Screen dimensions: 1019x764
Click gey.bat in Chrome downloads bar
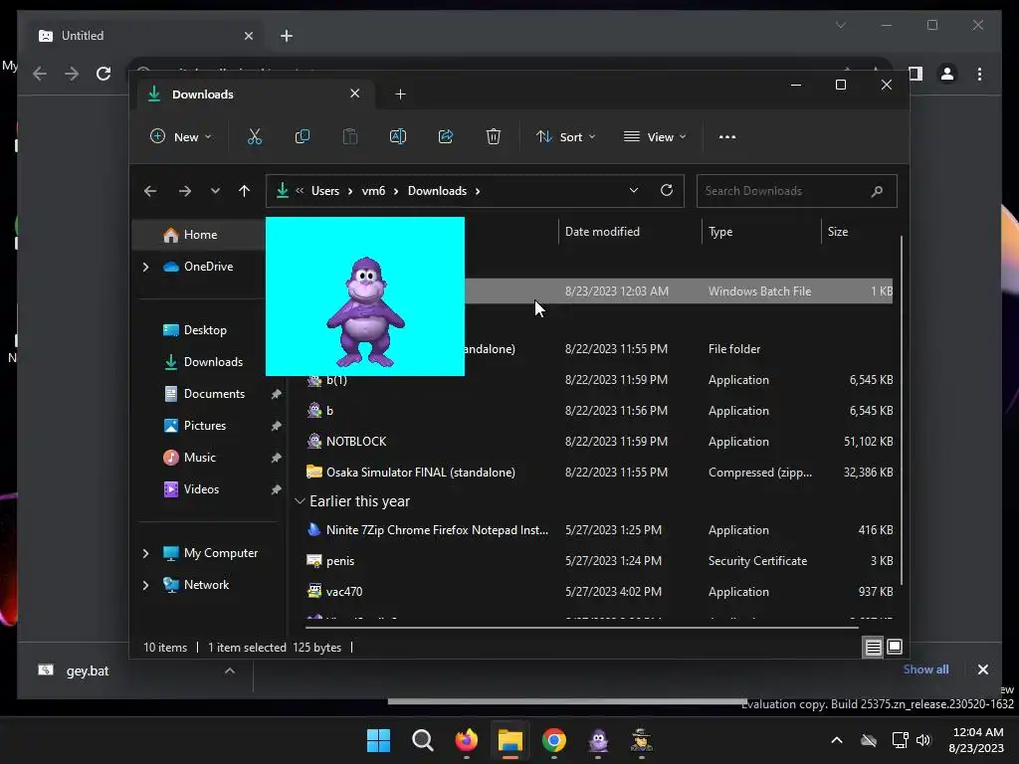coord(88,671)
